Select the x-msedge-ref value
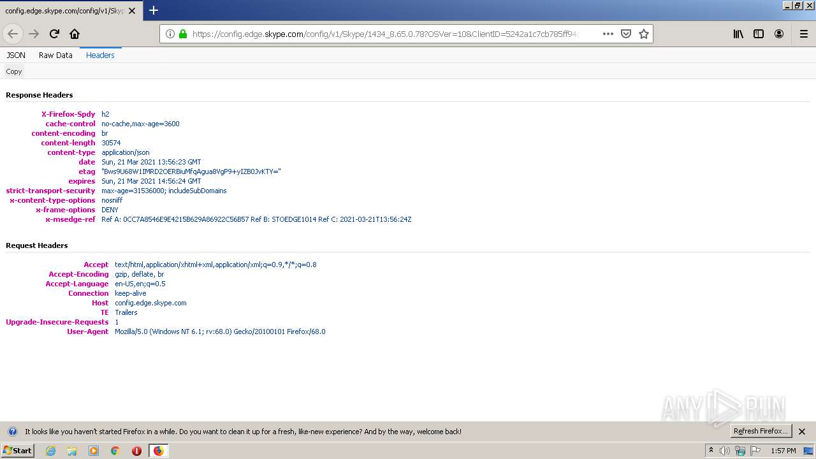This screenshot has height=459, width=816. point(256,219)
